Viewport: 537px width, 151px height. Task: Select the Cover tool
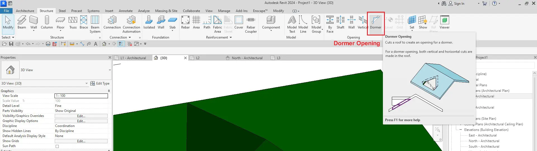tap(239, 22)
